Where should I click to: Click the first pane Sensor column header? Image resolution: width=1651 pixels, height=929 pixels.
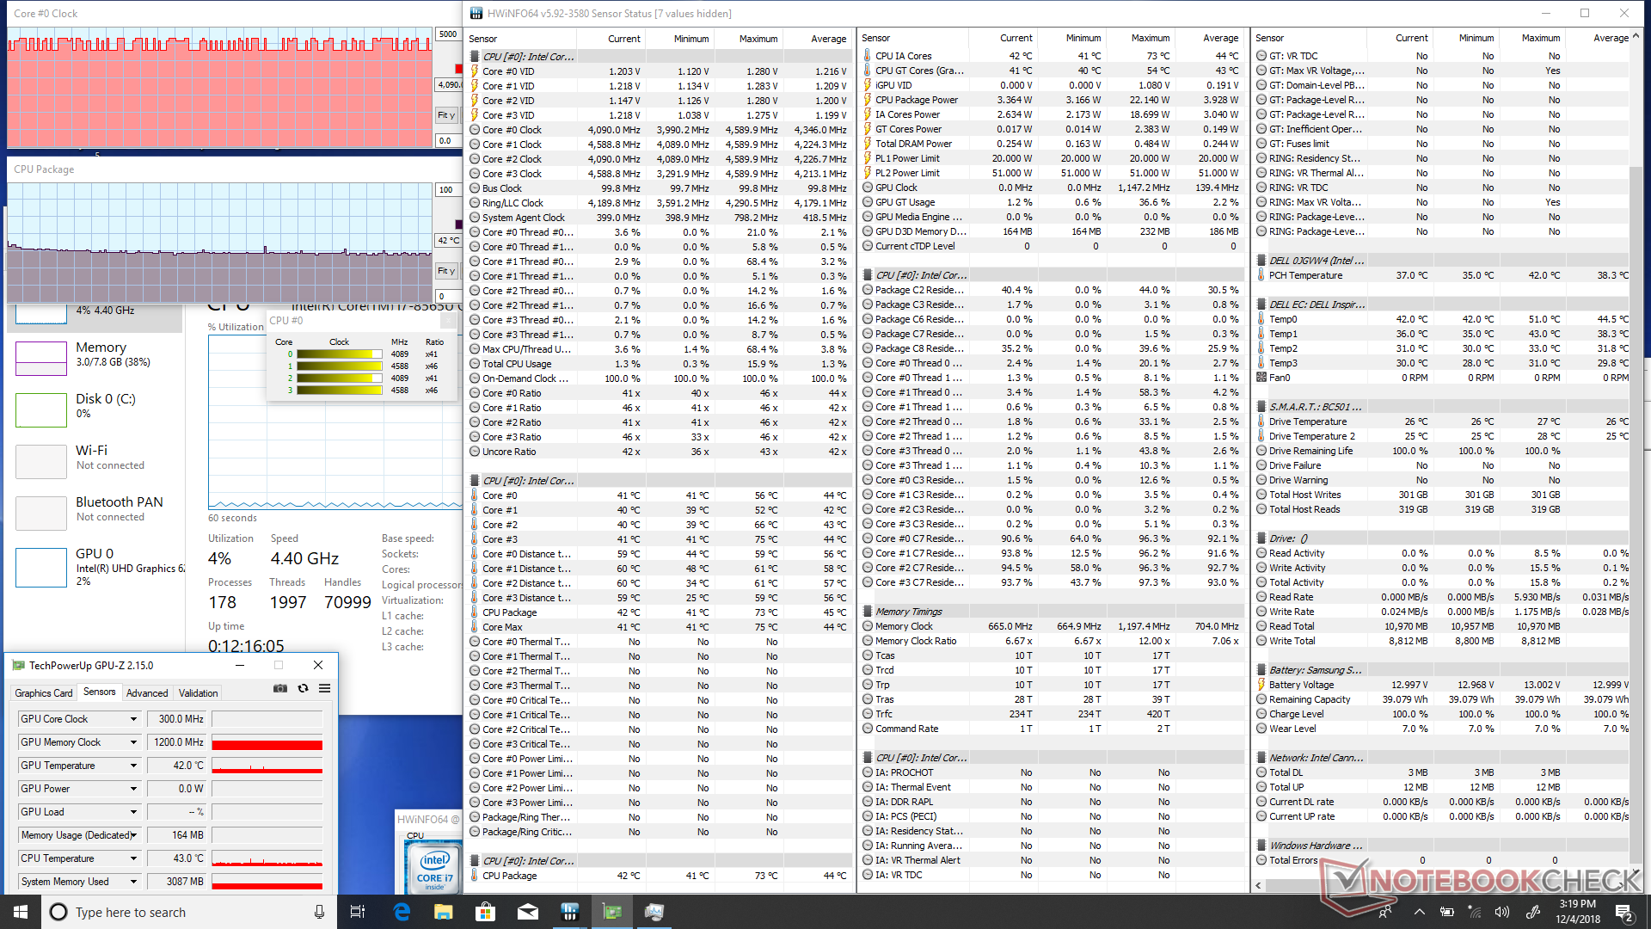pos(520,39)
